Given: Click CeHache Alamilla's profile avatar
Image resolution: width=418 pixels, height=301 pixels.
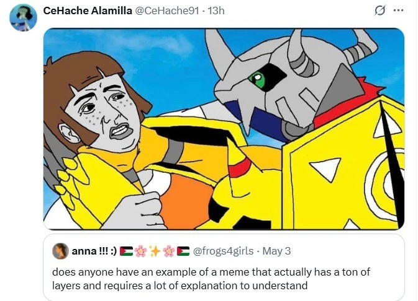Looking at the screenshot, I should [23, 16].
